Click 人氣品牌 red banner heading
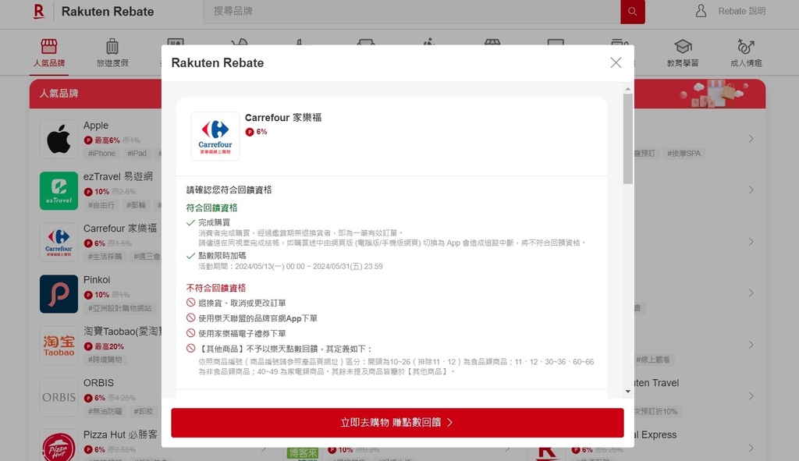799x461 pixels. click(x=59, y=94)
